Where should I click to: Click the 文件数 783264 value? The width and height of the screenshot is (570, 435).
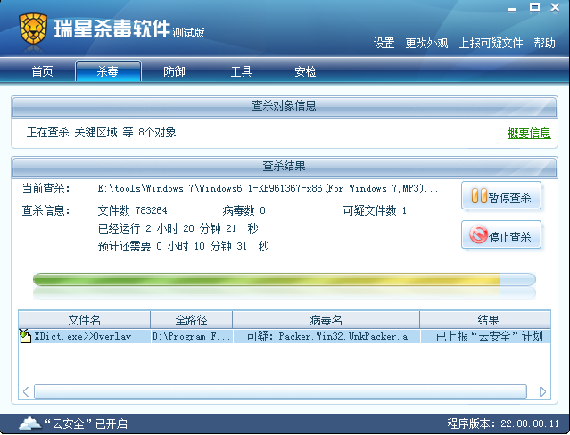click(x=132, y=210)
